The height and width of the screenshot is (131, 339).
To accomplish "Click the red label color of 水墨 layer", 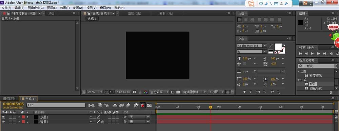I will click(x=23, y=117).
